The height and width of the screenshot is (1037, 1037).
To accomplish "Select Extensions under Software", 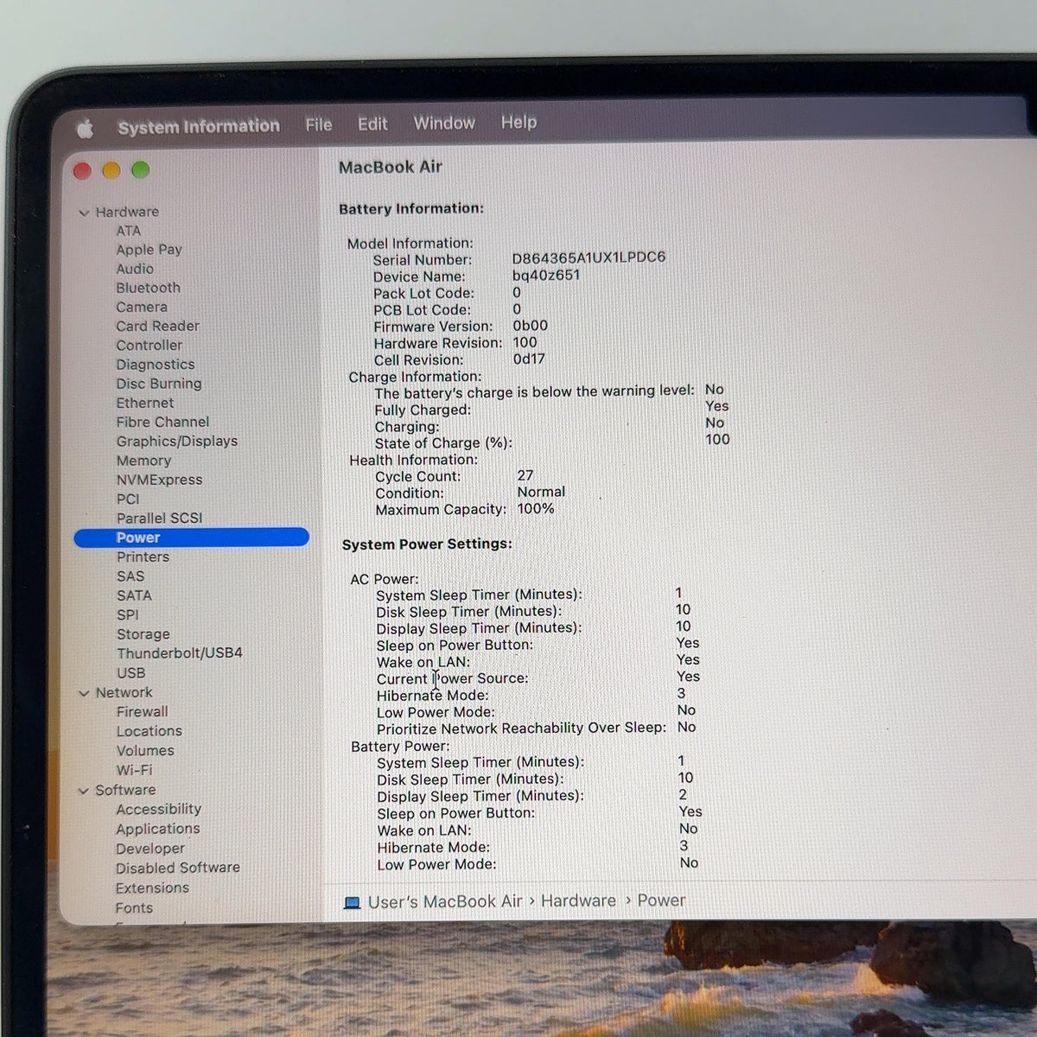I will (x=152, y=887).
